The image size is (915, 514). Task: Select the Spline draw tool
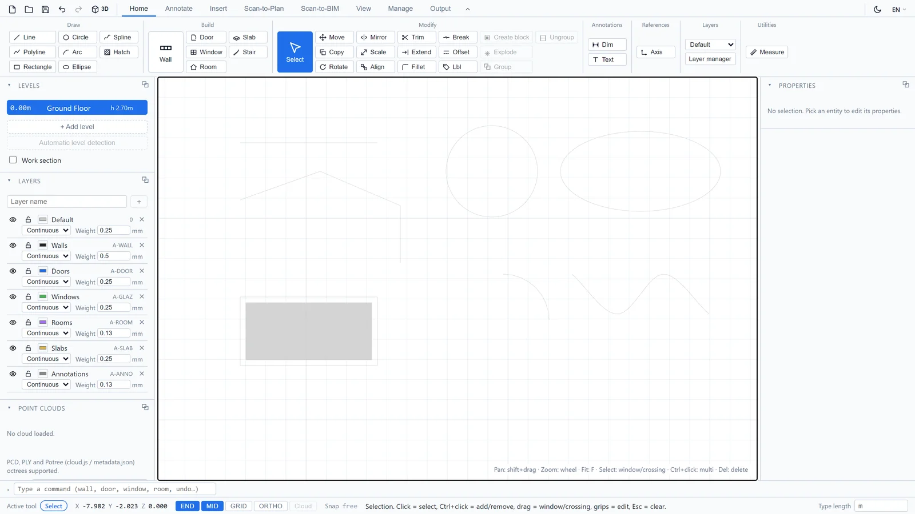(119, 37)
